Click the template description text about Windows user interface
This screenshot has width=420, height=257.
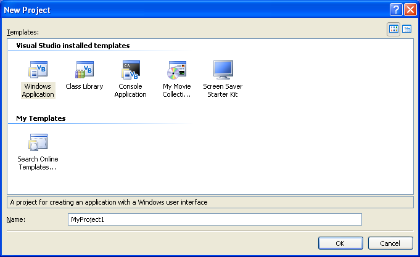109,202
